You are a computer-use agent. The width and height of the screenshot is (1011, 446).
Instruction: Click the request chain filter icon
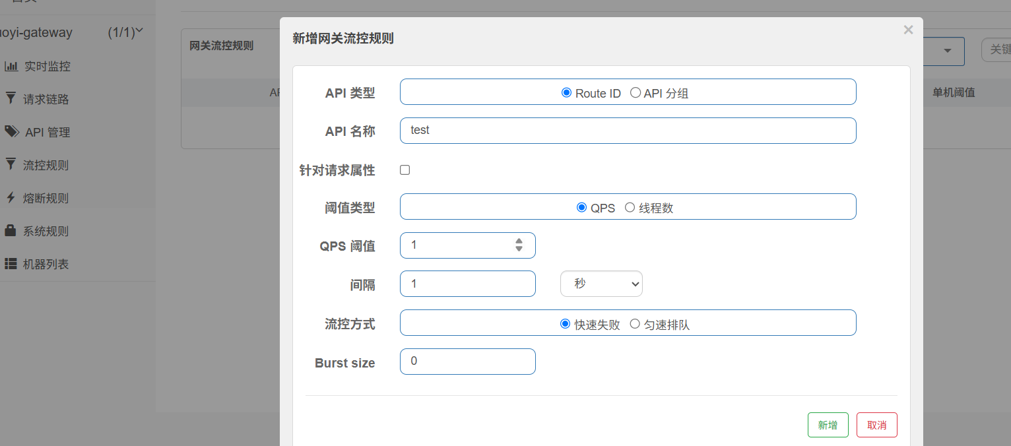coord(11,98)
